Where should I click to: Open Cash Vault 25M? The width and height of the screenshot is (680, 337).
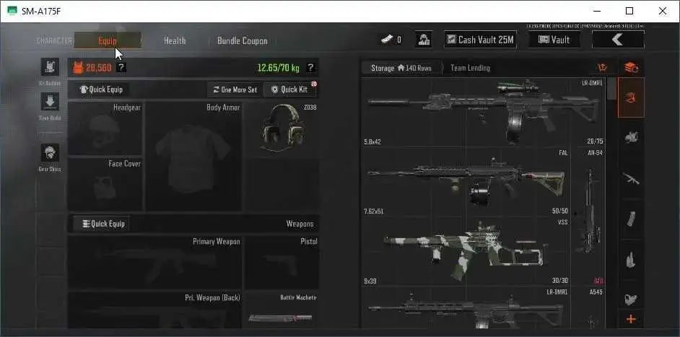[x=481, y=40]
